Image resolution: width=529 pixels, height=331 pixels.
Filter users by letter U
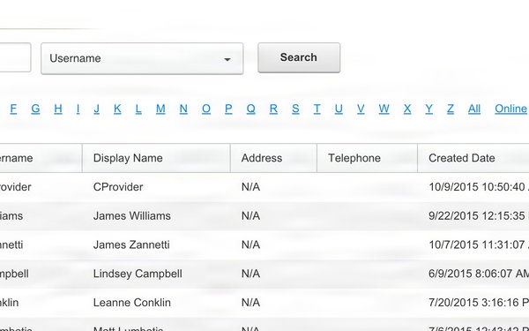point(339,109)
